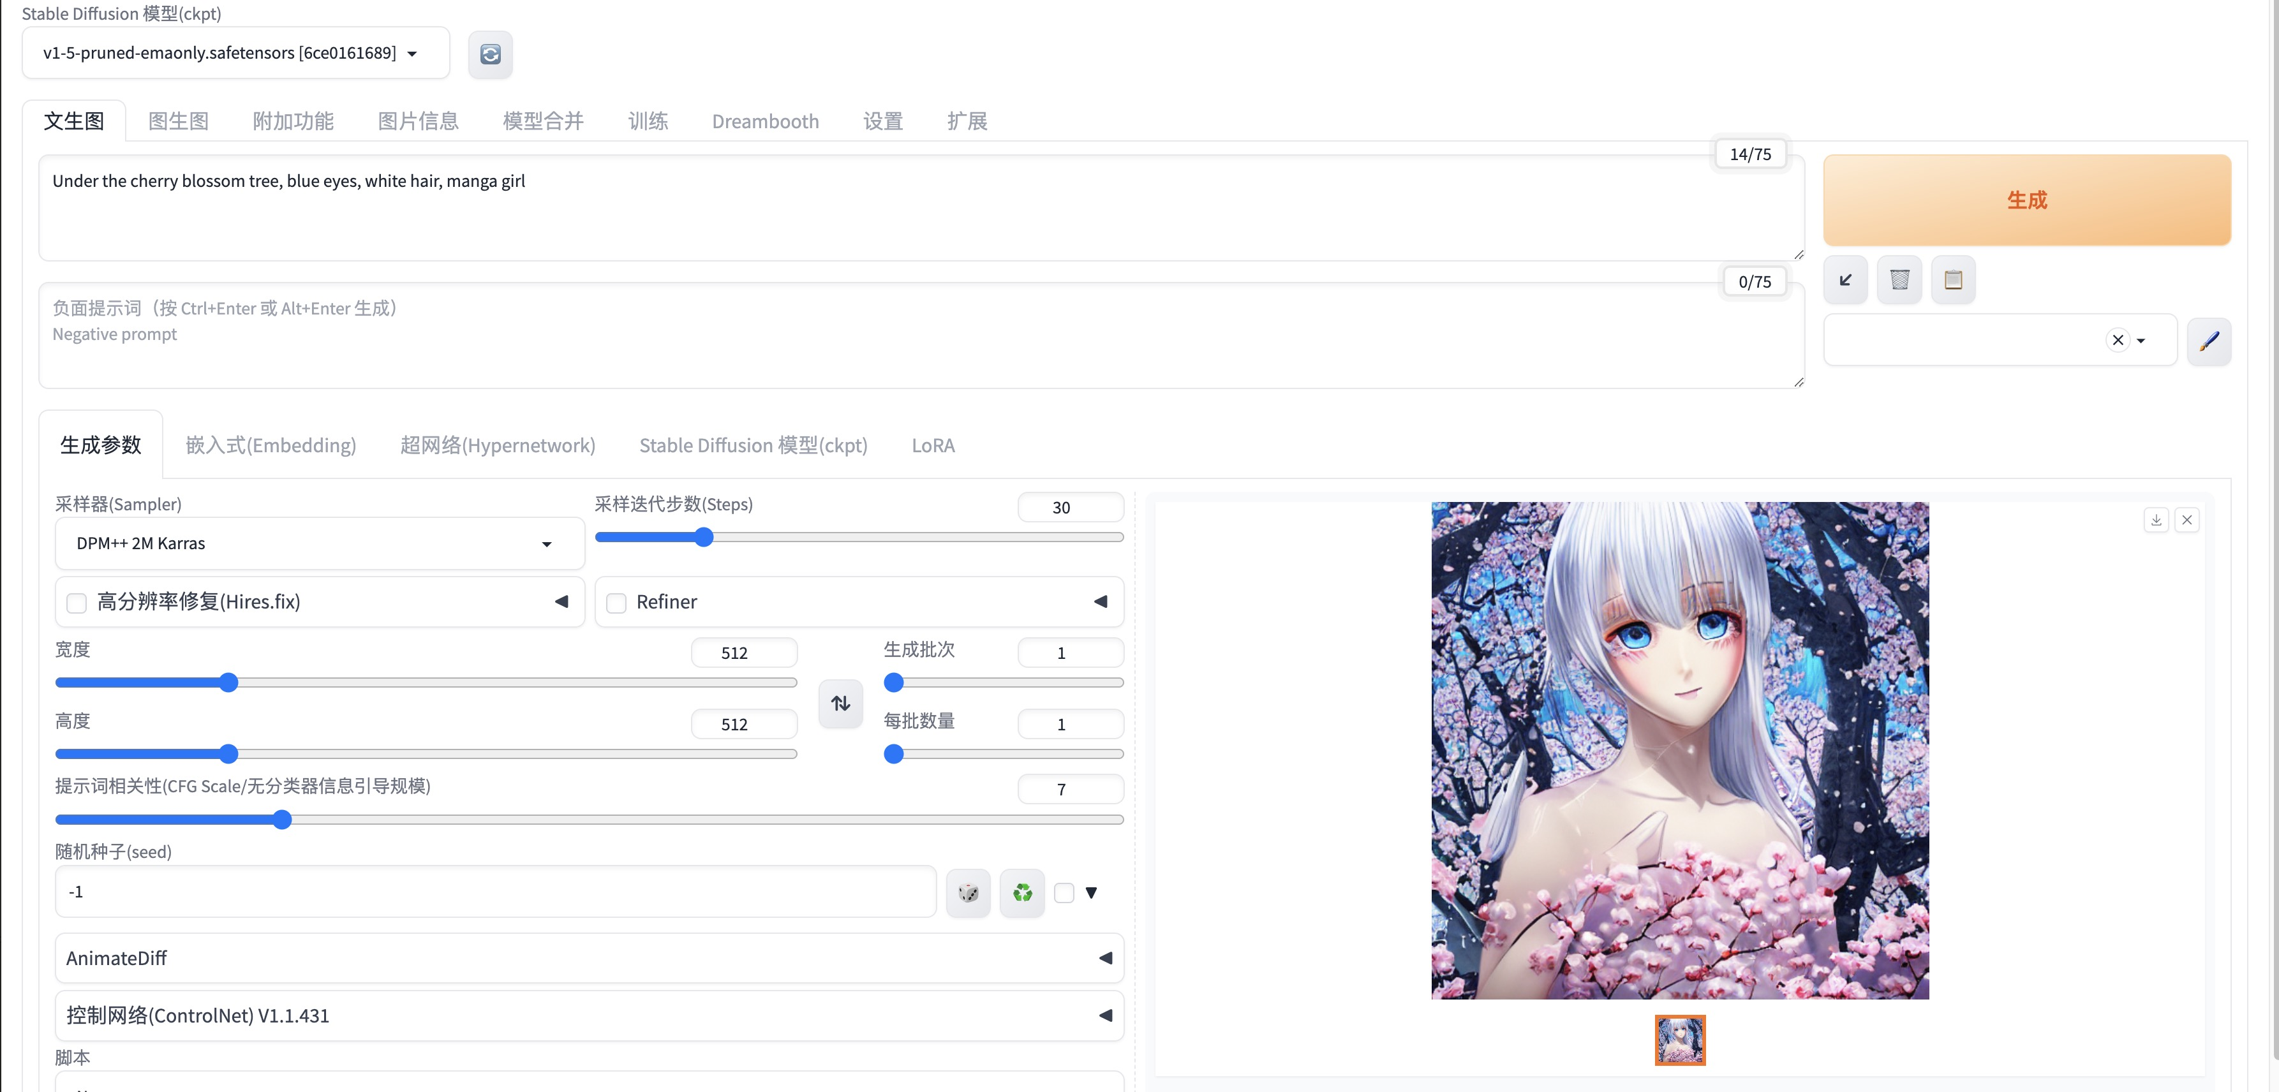Open the 超网络(Hypernetwork) tab
Screen dimensions: 2279x1092
coord(498,446)
